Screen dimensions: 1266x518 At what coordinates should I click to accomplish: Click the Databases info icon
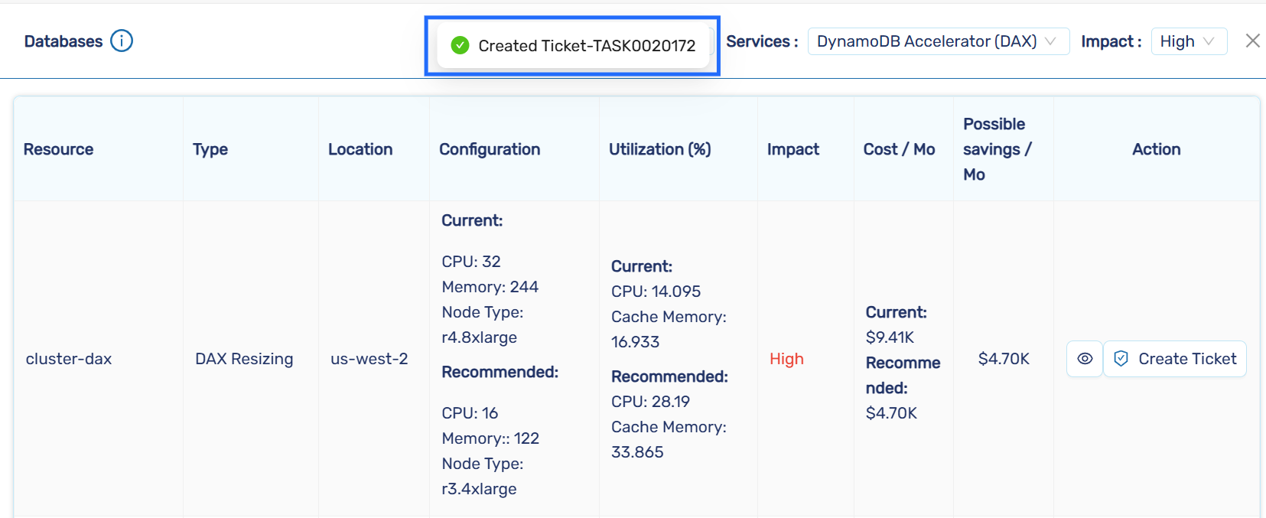tap(122, 41)
